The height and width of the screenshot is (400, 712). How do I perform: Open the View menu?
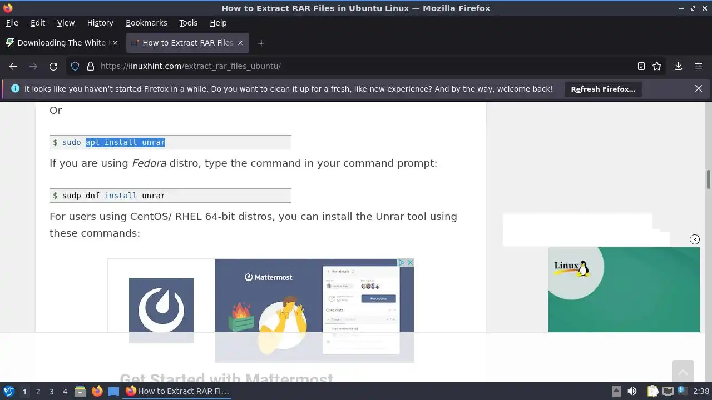tap(66, 23)
